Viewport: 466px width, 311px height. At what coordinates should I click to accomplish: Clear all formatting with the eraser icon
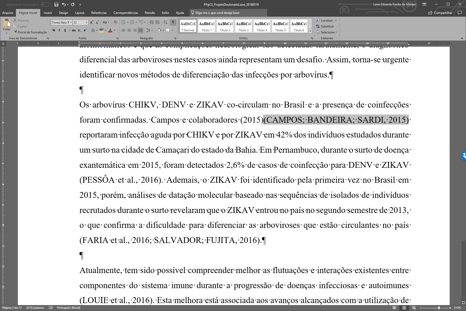(116, 23)
